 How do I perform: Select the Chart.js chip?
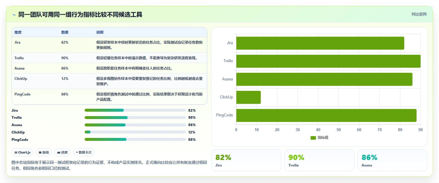click(x=23, y=152)
